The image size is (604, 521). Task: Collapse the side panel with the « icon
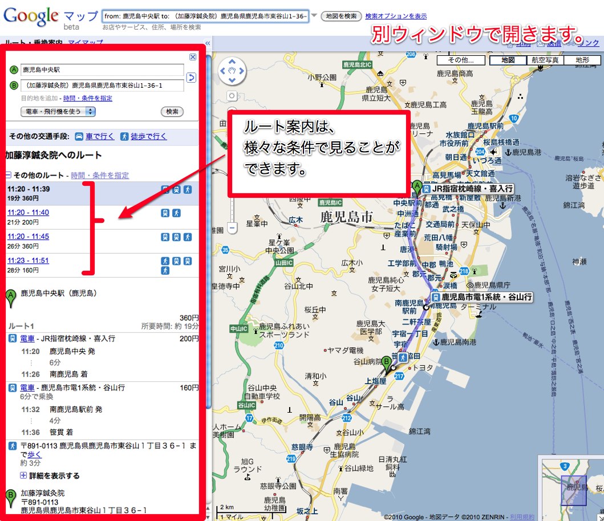208,43
